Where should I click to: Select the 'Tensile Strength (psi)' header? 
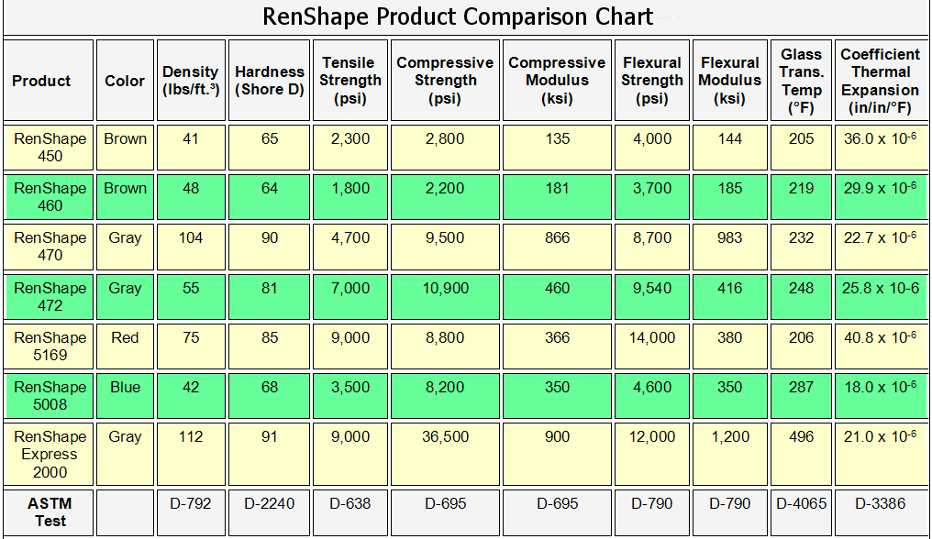click(350, 81)
